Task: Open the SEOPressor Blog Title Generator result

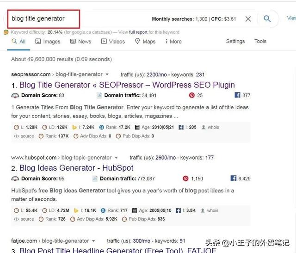Action: tap(127, 85)
